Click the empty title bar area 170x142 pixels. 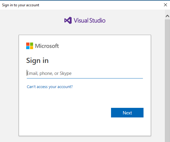click(101, 5)
